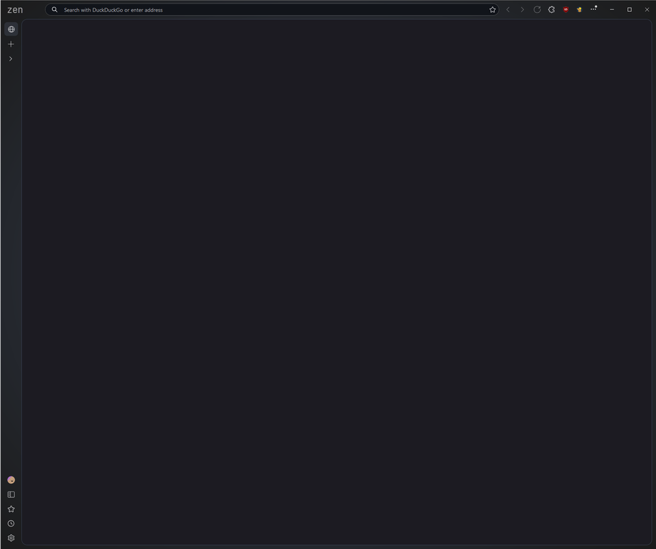Click the magnifier icon in the address bar

click(x=54, y=10)
